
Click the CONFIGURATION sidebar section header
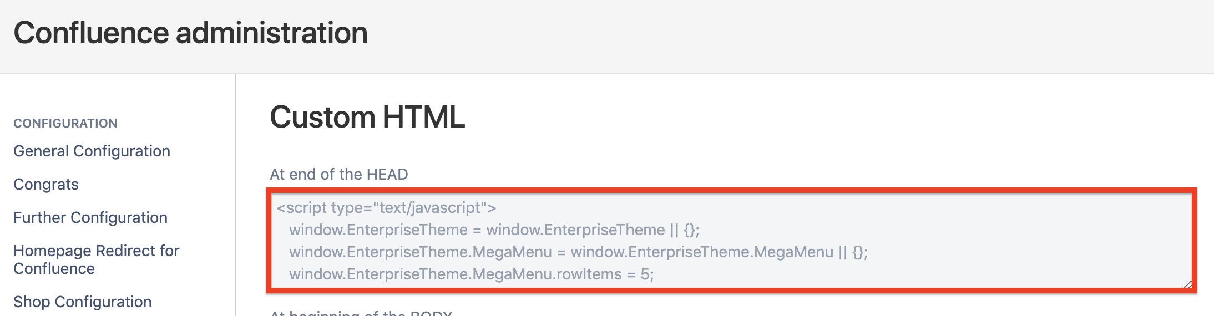tap(65, 124)
